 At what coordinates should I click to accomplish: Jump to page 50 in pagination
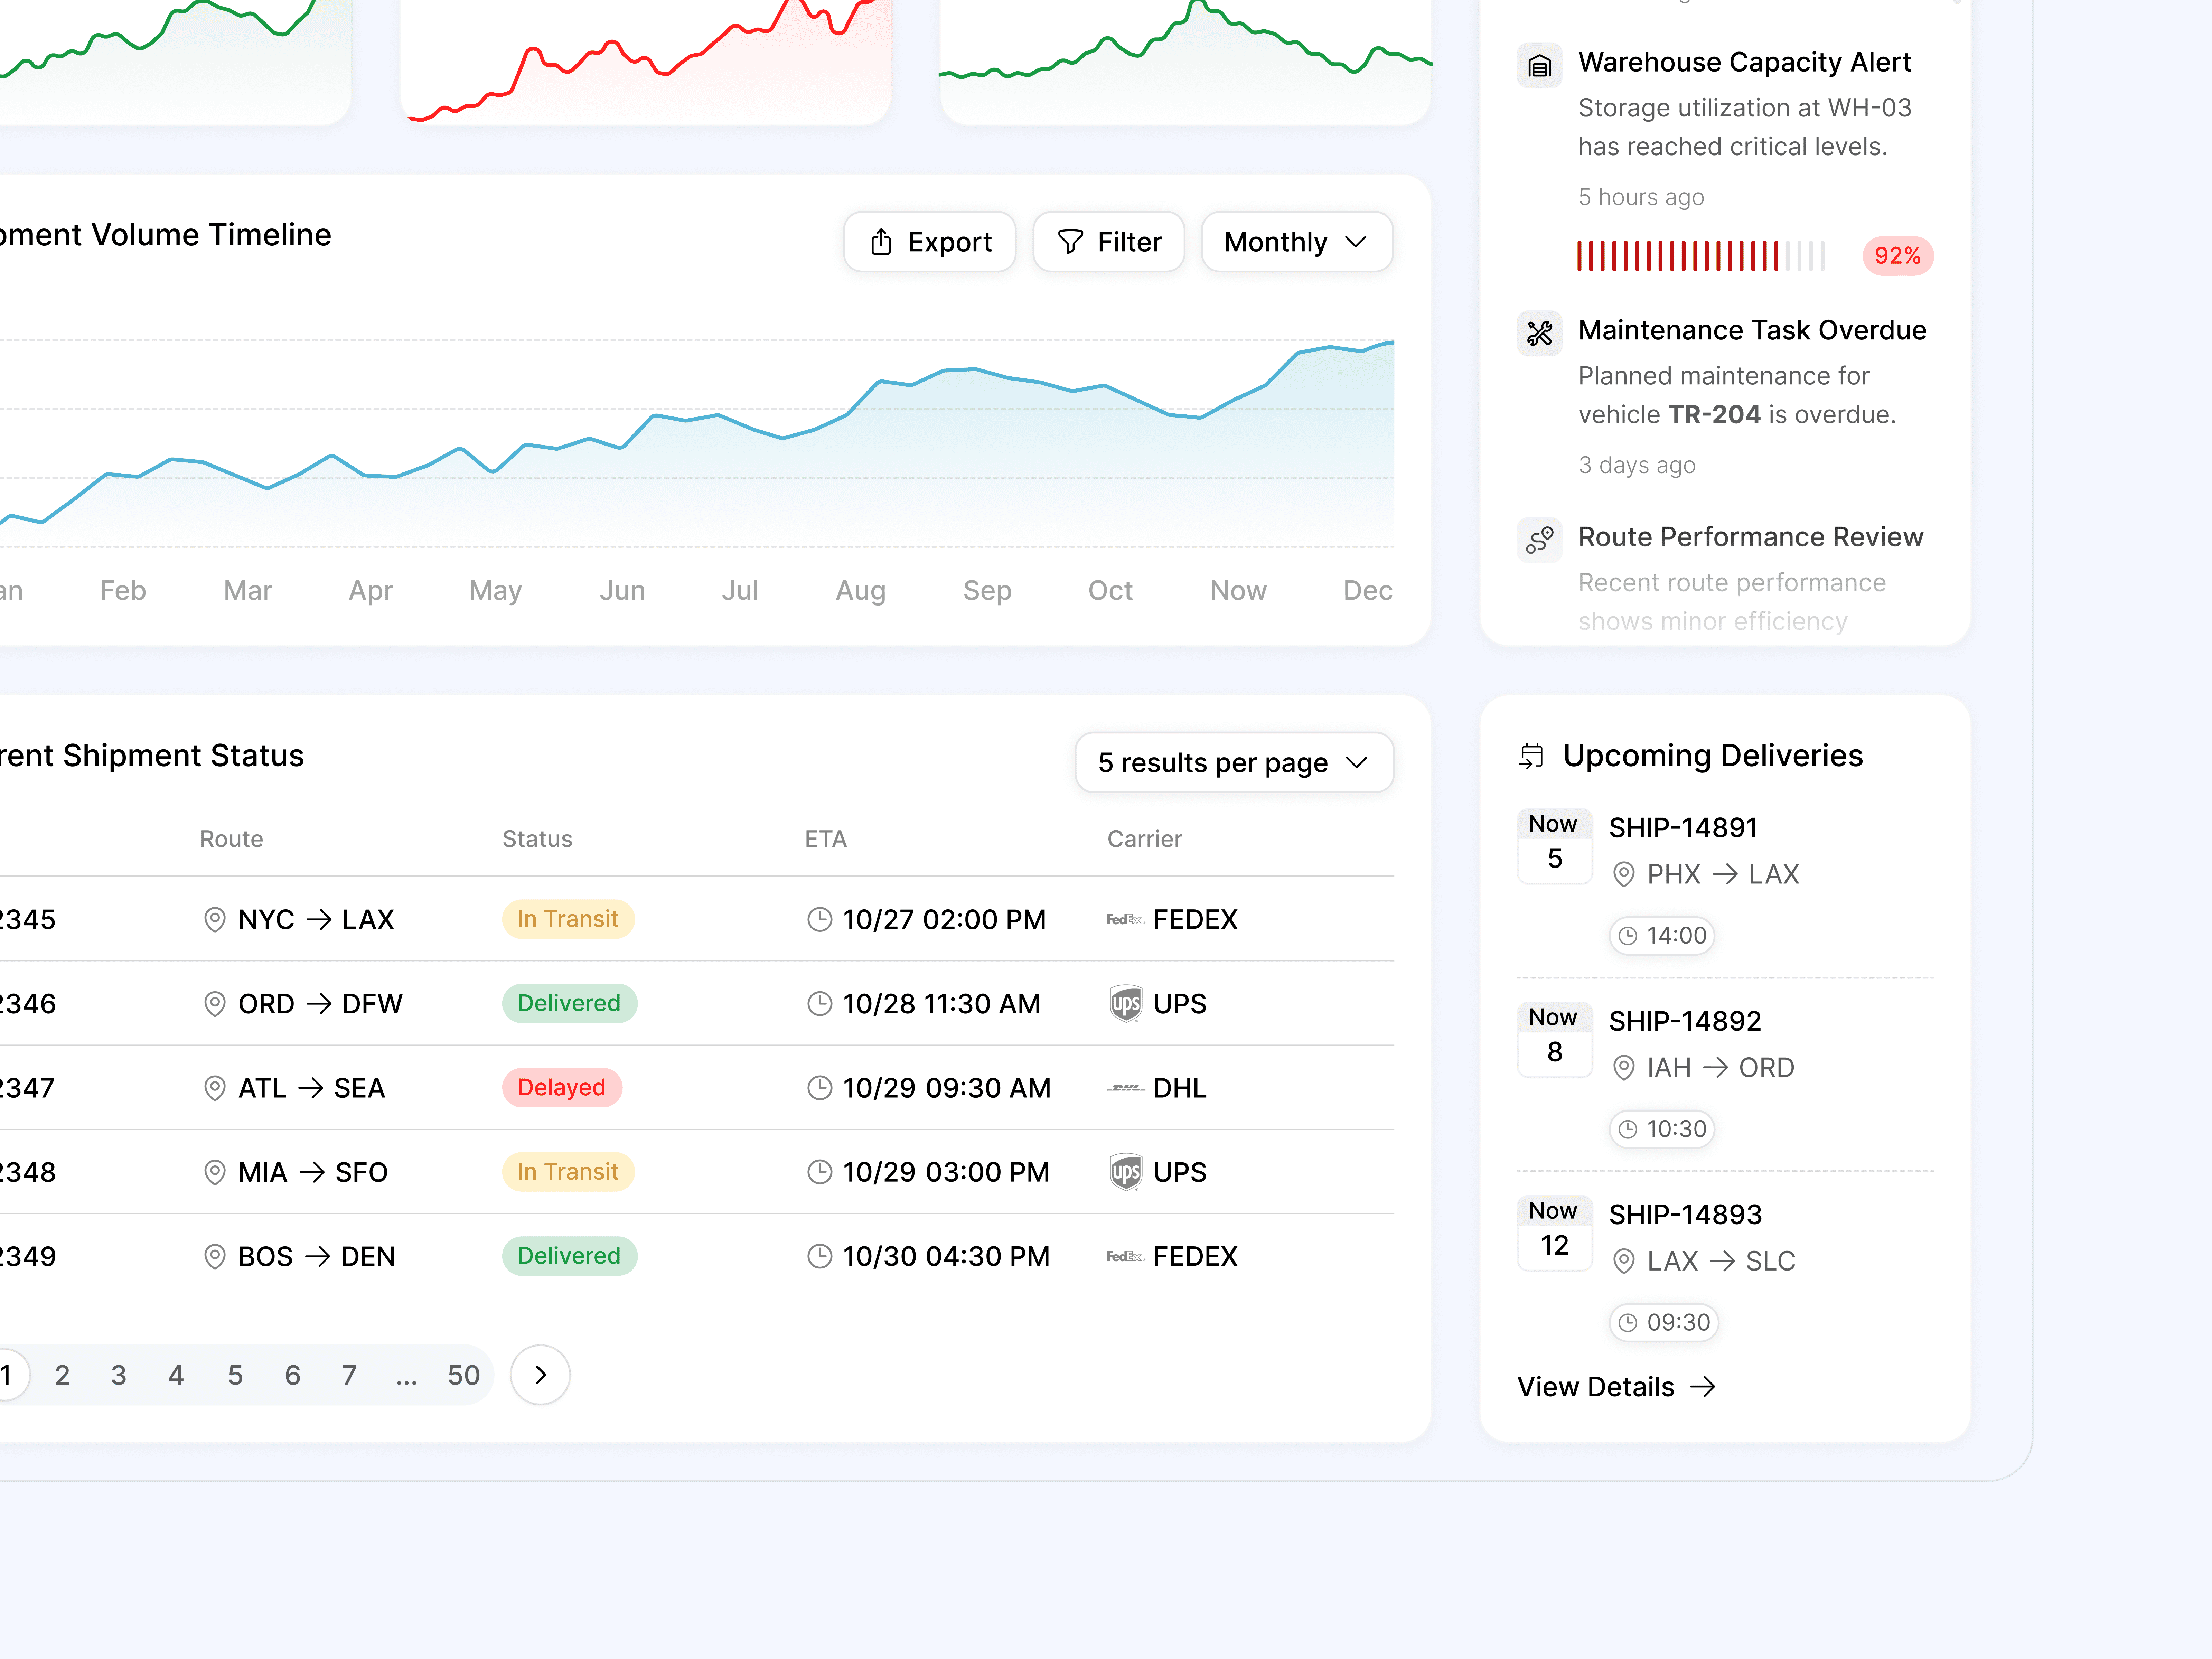[x=463, y=1375]
